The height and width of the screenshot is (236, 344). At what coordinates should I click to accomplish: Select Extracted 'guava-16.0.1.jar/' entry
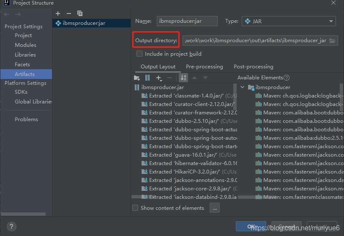189,155
